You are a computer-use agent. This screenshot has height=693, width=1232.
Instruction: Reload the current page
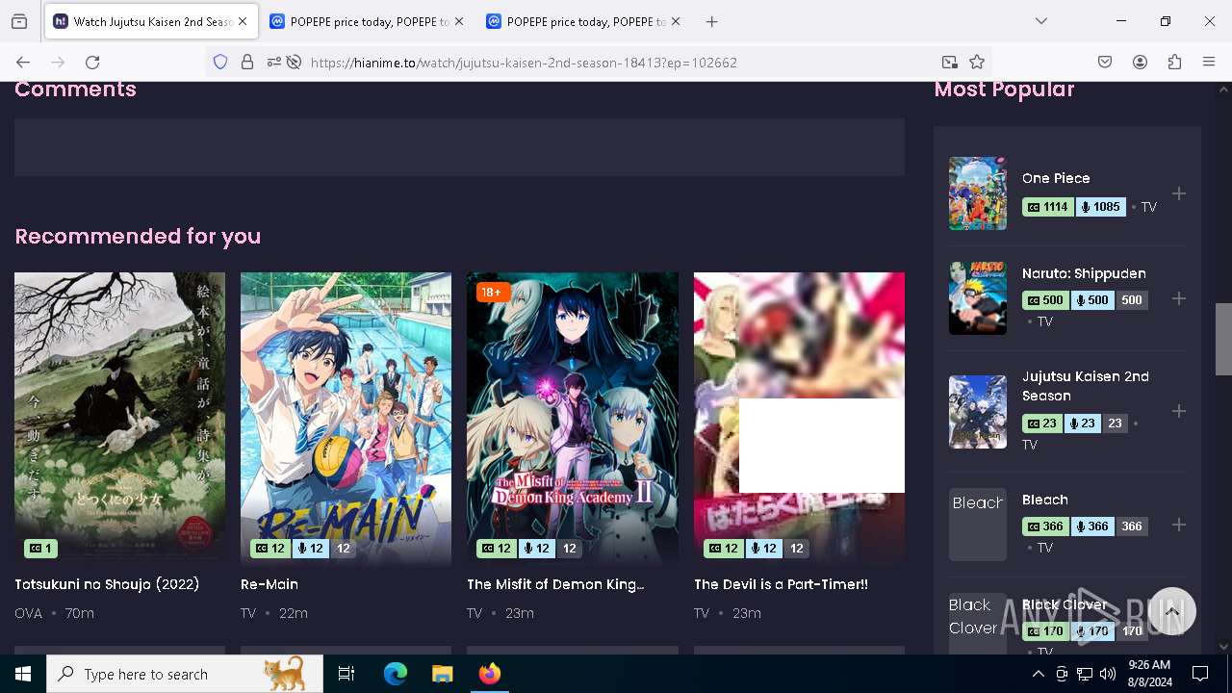tap(92, 62)
